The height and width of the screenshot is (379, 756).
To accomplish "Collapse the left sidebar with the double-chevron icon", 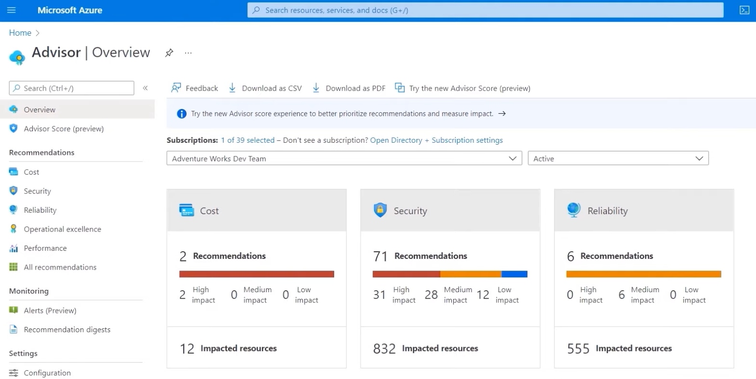I will [145, 88].
